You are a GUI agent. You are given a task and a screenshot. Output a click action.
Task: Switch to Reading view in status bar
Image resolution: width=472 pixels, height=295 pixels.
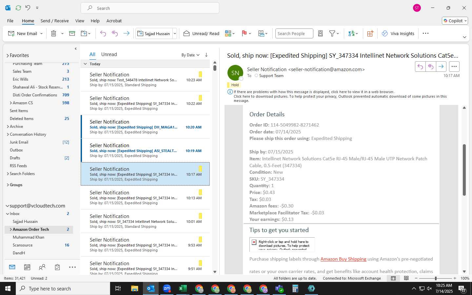click(406, 278)
